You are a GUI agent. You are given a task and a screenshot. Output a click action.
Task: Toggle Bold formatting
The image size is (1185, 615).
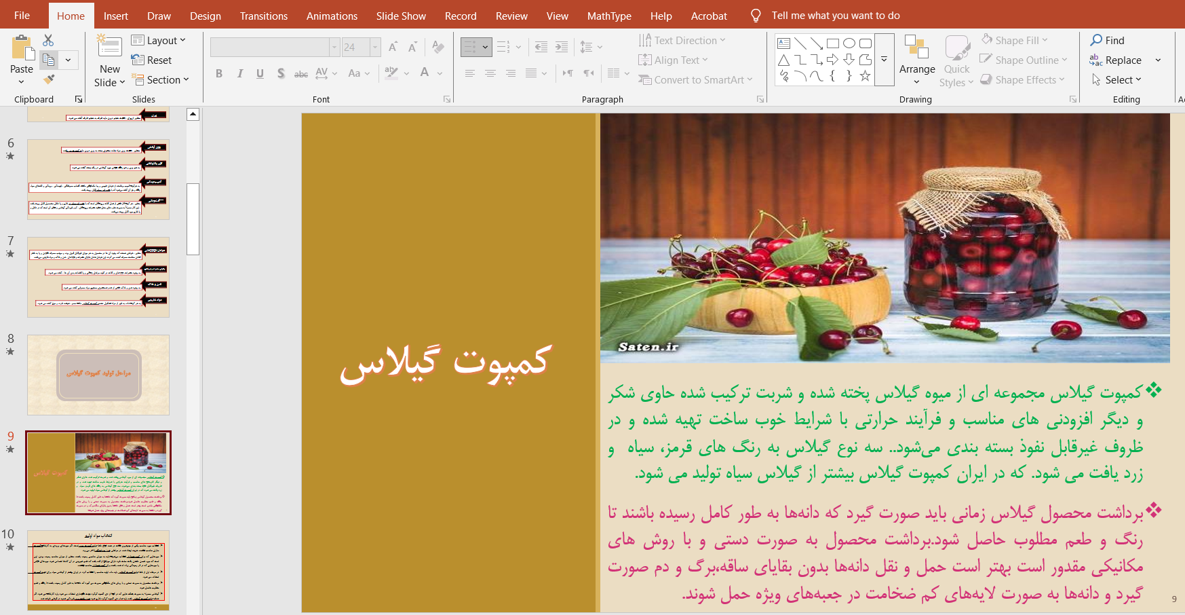219,73
